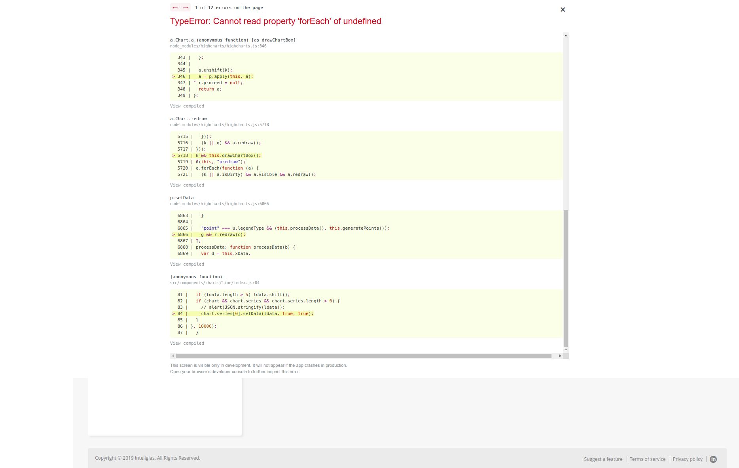Click the vertical scrollbar down arrow
The image size is (739, 468).
(x=566, y=349)
